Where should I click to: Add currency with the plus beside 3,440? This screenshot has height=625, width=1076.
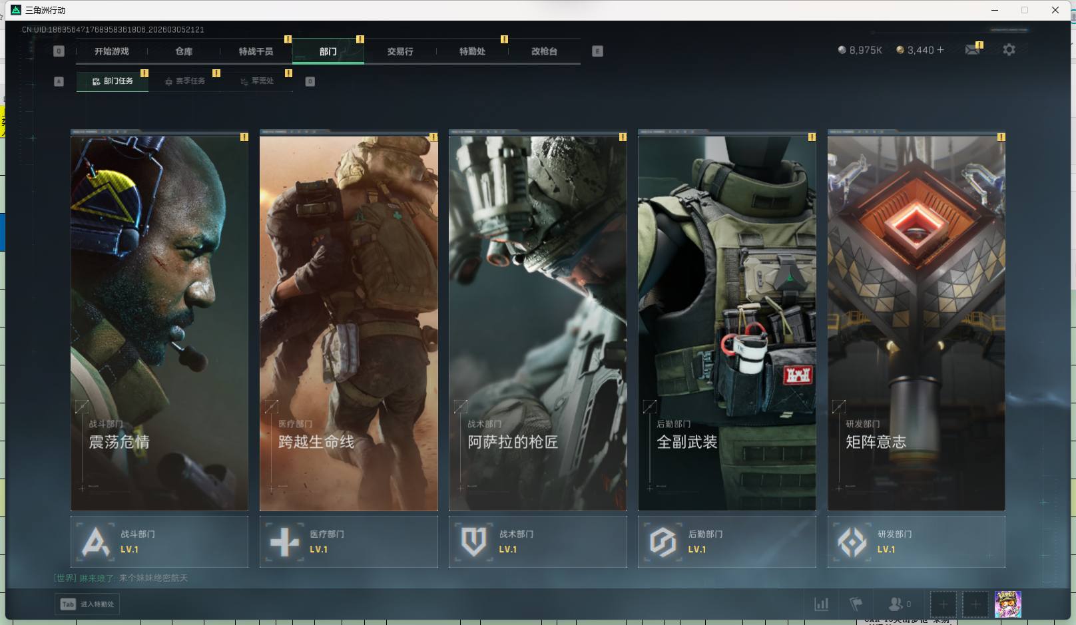[940, 50]
